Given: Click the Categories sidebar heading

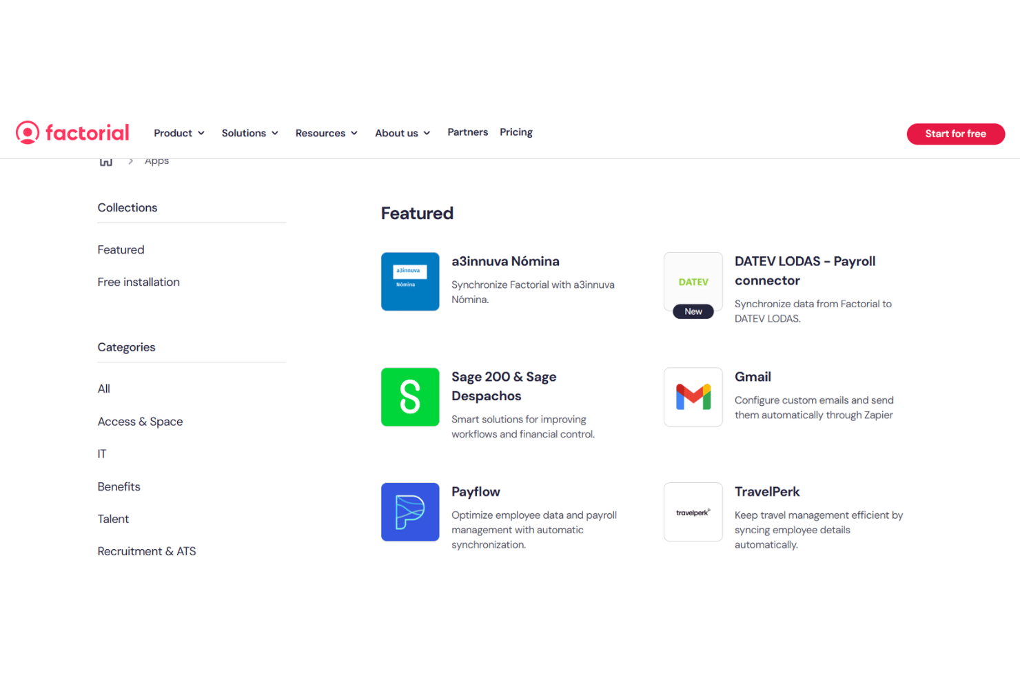Looking at the screenshot, I should 126,347.
